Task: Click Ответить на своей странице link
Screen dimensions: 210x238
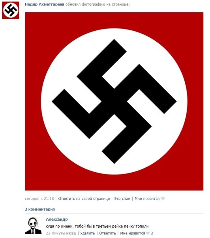Action: [84, 199]
